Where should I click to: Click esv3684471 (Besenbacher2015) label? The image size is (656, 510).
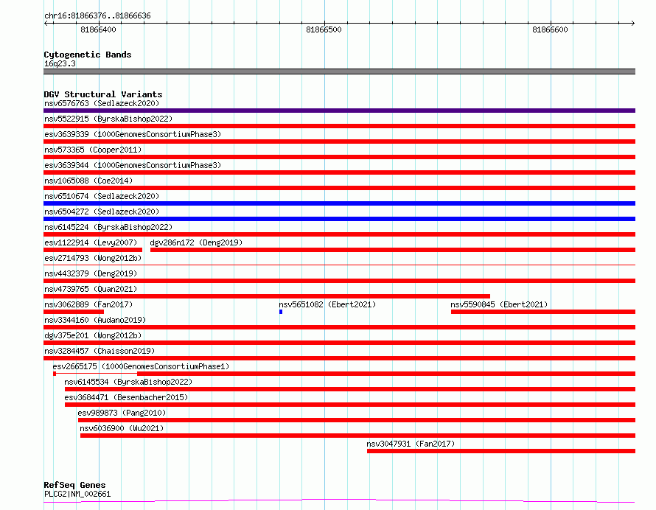click(x=126, y=397)
